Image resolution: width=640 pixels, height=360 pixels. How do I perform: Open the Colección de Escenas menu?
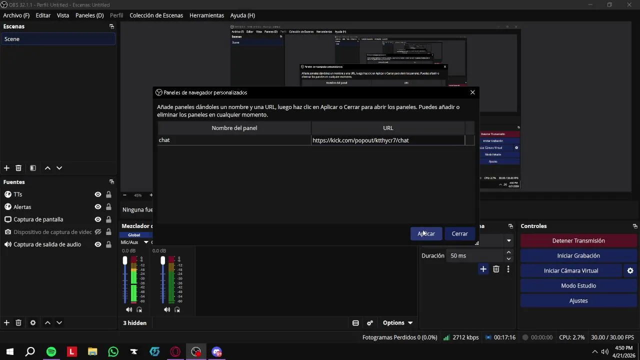pyautogui.click(x=156, y=15)
